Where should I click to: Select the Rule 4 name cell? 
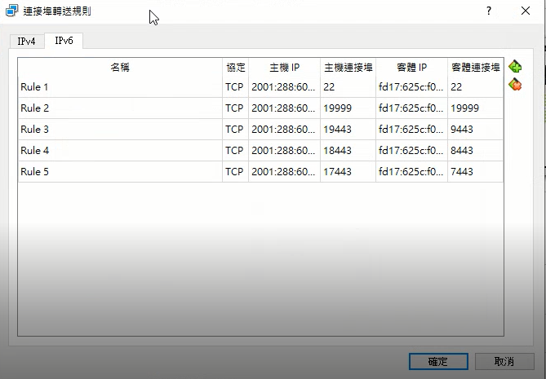click(x=120, y=151)
